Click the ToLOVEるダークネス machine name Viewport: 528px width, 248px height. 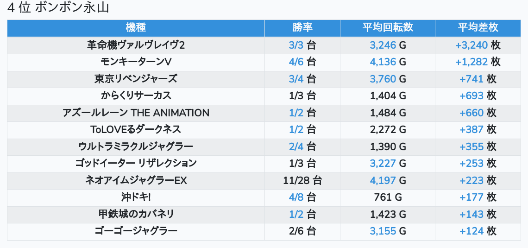(x=136, y=129)
